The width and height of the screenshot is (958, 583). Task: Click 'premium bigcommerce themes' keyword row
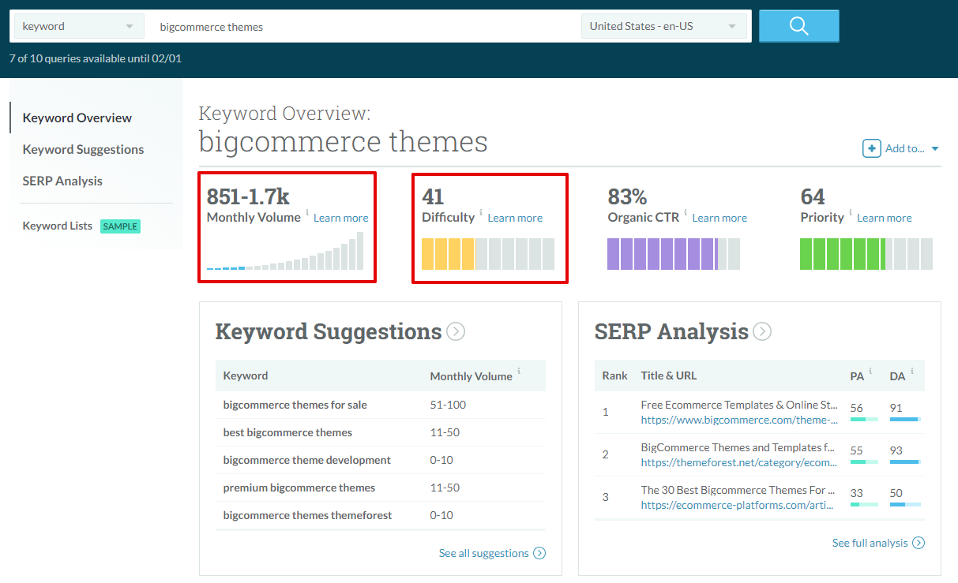click(381, 488)
